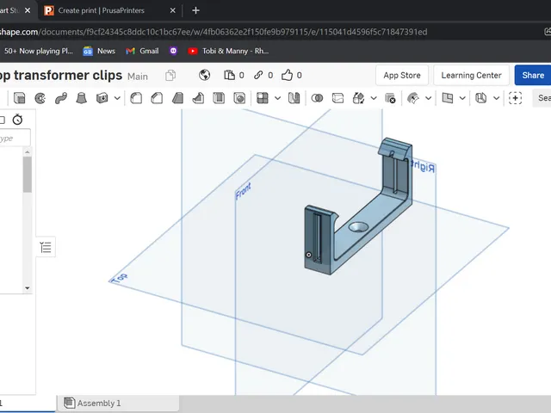Click the browser address bar URL
This screenshot has width=551, height=413.
[x=214, y=32]
